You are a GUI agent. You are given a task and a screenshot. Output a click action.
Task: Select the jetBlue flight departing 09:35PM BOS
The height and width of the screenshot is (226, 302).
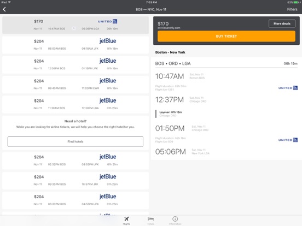pos(75,181)
